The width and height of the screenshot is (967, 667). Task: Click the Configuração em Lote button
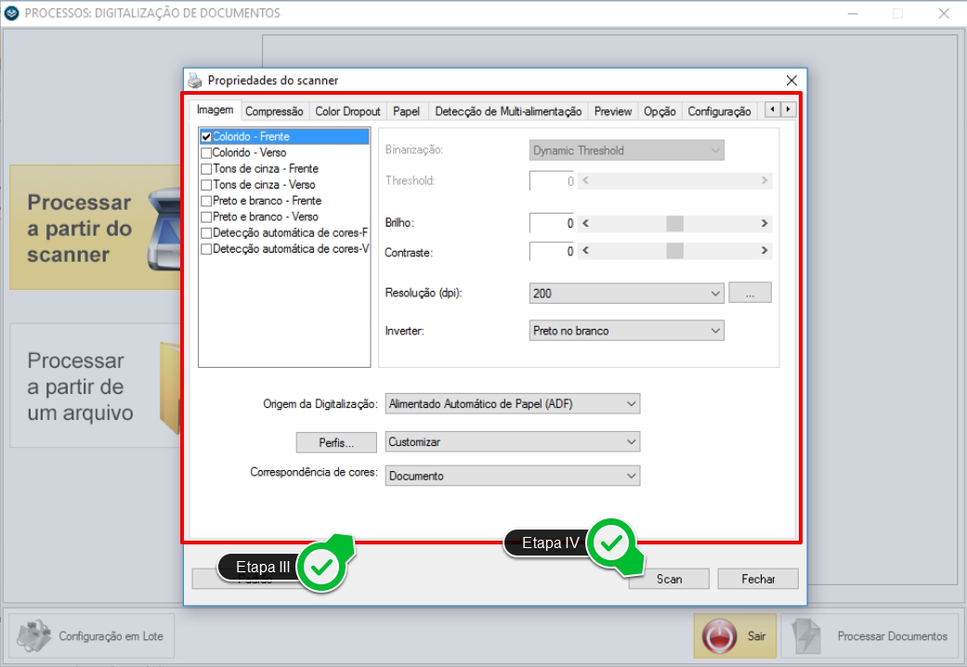(x=91, y=635)
